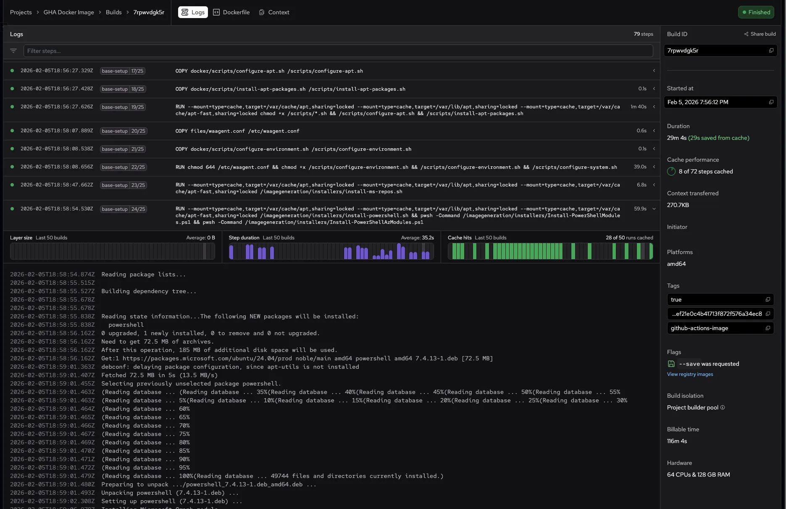This screenshot has height=509, width=786.
Task: Switch to the Dockerfile tab
Action: [x=231, y=12]
